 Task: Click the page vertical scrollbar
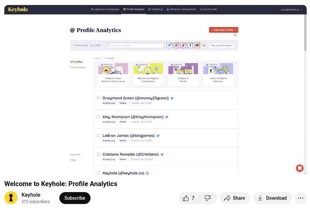tap(305, 33)
